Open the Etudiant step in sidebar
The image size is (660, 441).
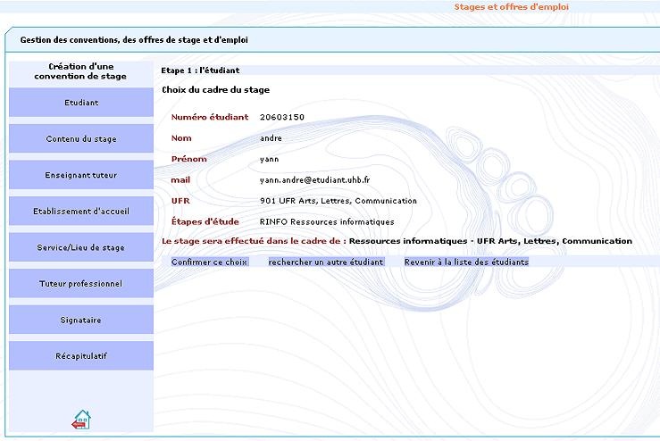point(81,103)
